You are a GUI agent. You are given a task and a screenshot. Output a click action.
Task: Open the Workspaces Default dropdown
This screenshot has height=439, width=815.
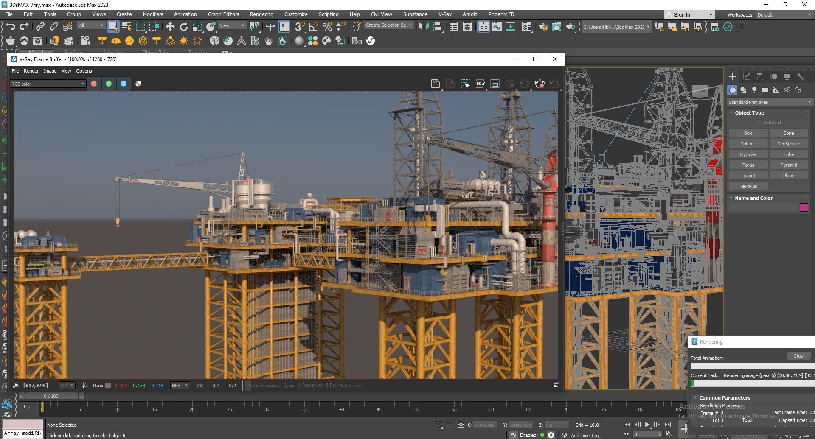(784, 15)
